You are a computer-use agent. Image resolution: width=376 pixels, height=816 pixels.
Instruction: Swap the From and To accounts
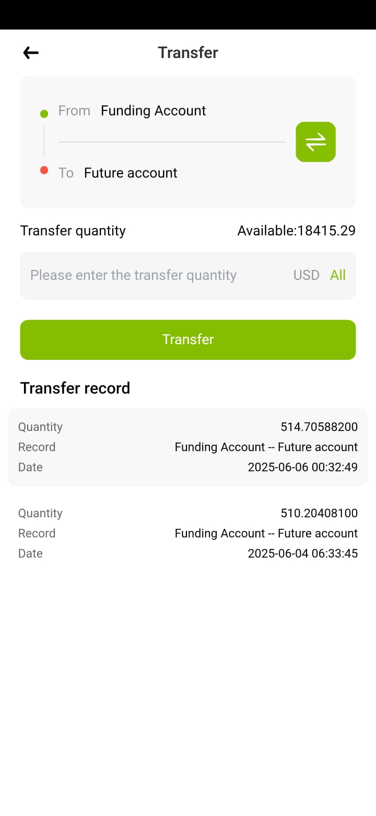click(315, 142)
